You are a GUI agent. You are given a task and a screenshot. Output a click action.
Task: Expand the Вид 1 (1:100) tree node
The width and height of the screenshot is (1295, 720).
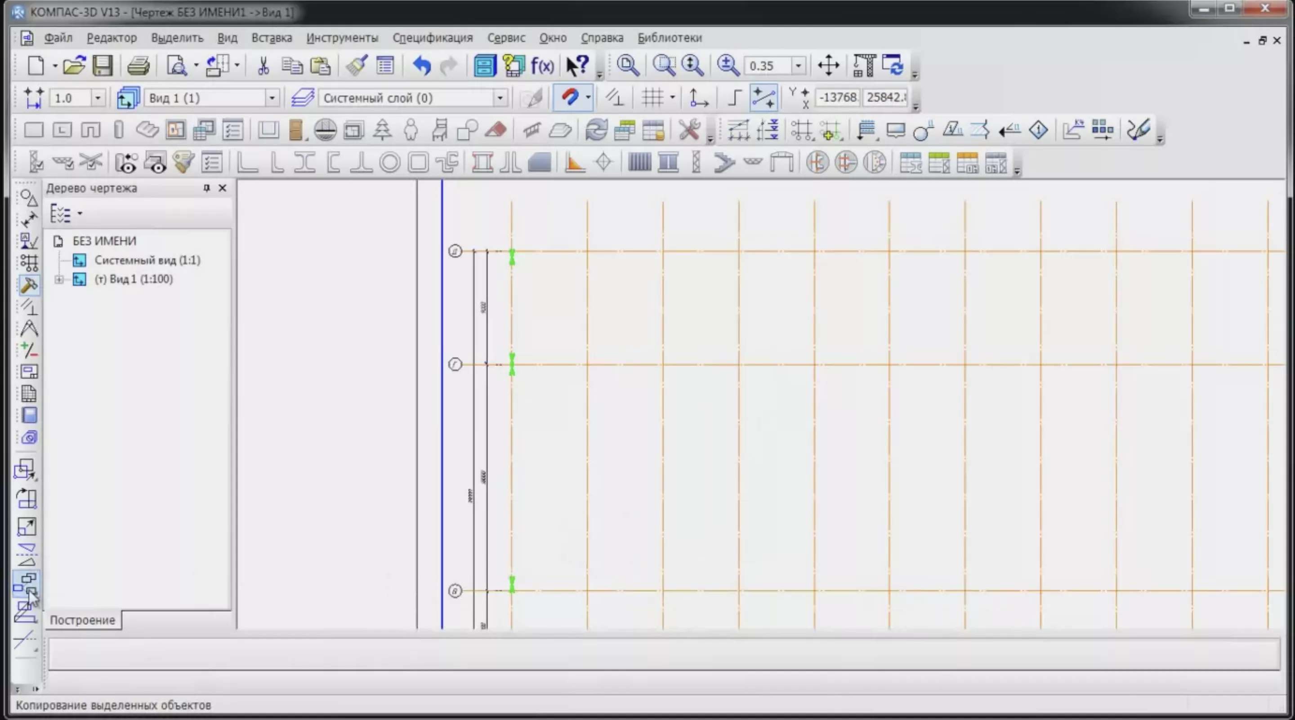click(59, 280)
